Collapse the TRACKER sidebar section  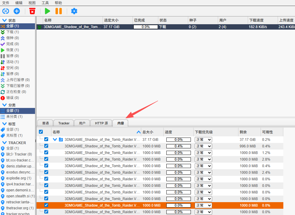coord(4,143)
